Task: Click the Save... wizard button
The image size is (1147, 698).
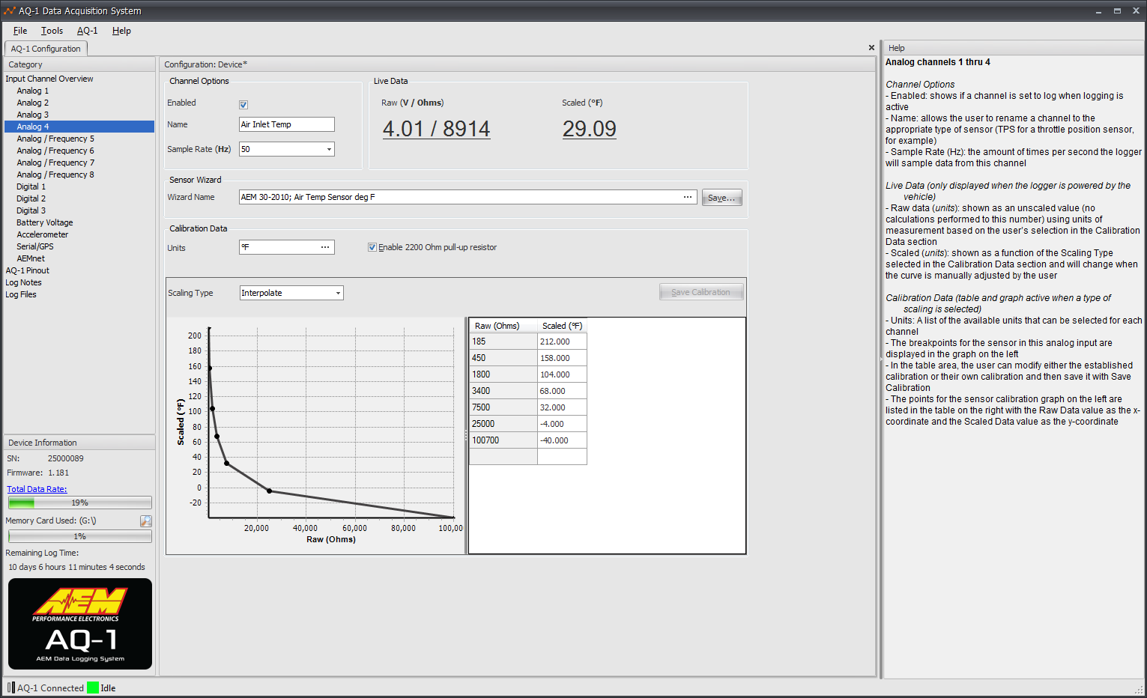Action: 722,198
